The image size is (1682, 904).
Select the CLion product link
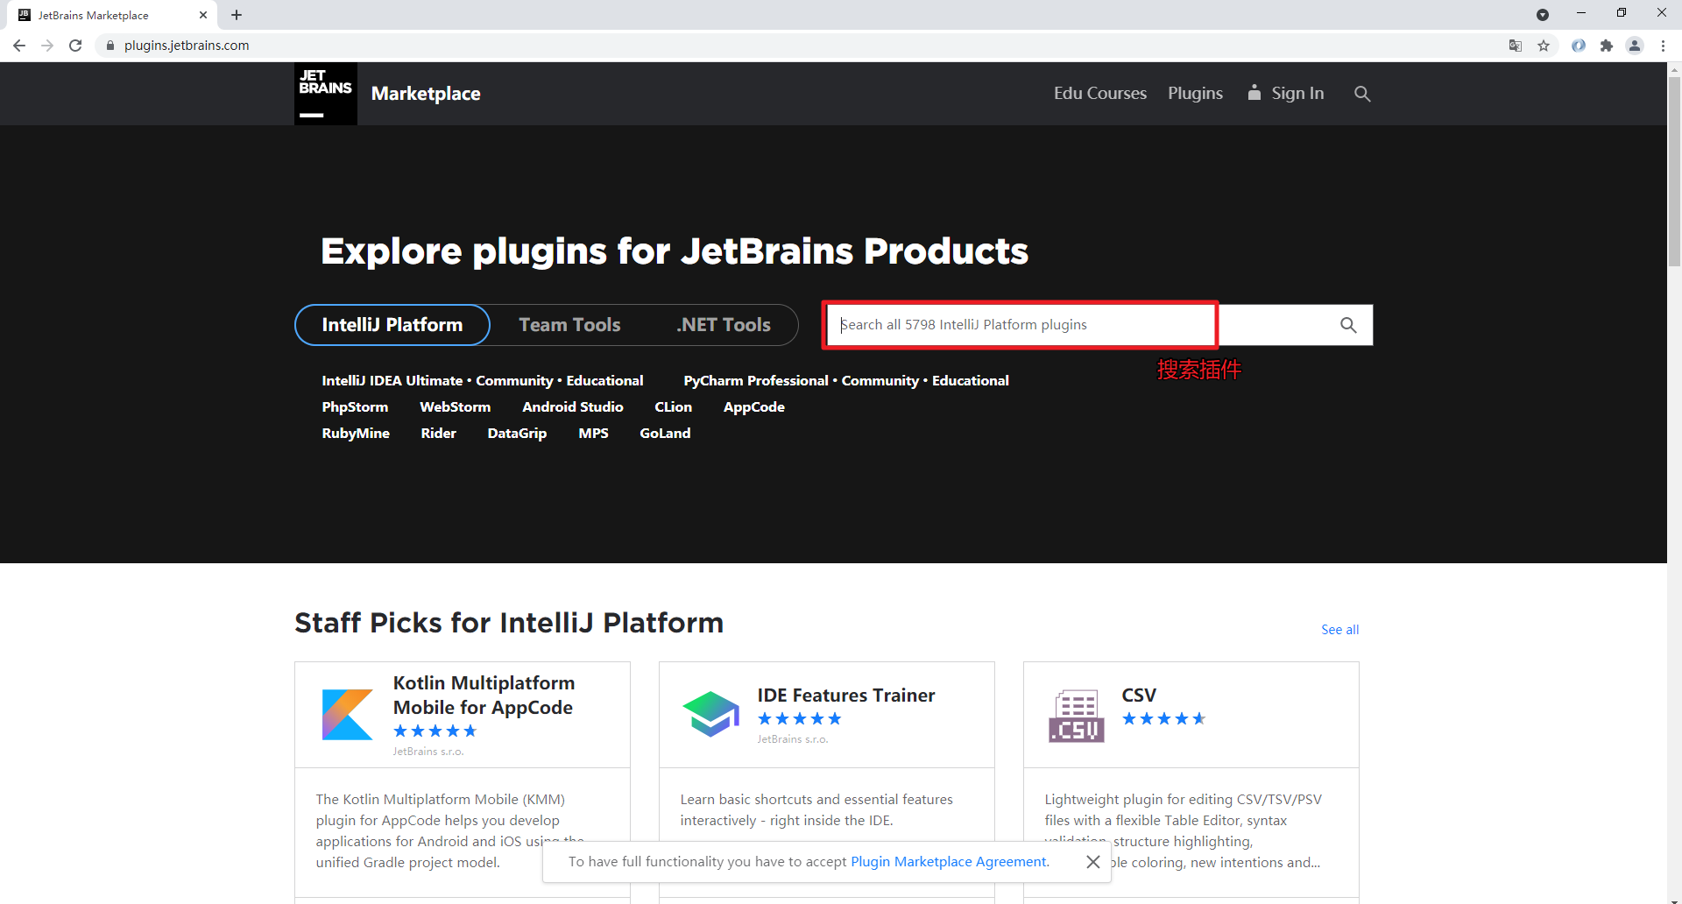click(674, 407)
